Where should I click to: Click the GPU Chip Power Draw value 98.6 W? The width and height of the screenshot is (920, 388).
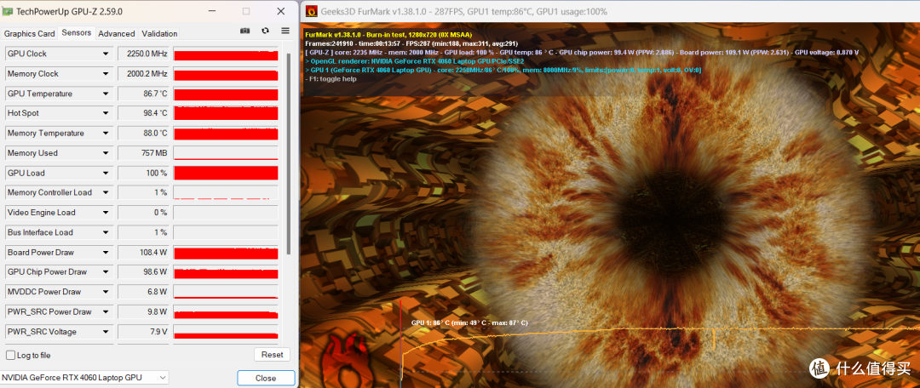[x=143, y=272]
